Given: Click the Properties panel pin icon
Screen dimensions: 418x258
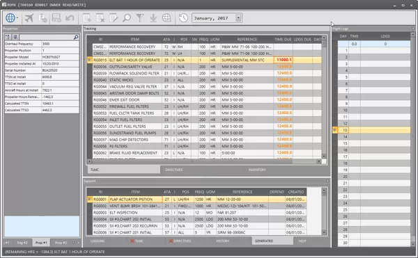Looking at the screenshot, I should click(x=79, y=29).
